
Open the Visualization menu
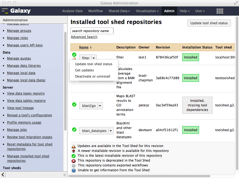[147, 11]
